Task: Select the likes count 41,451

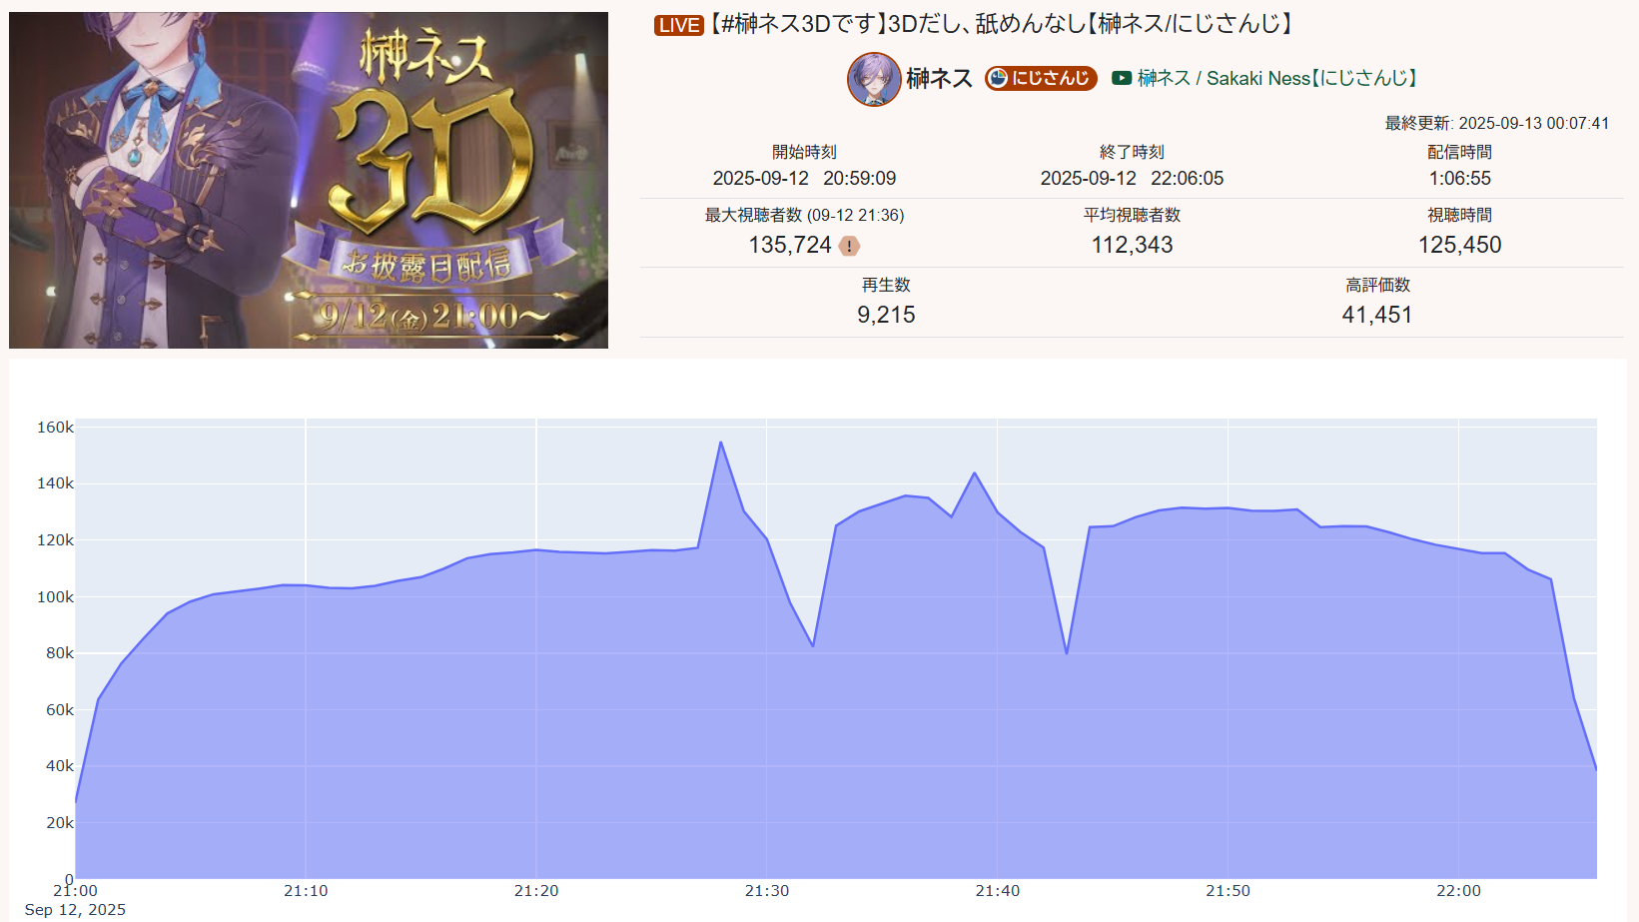Action: click(x=1377, y=315)
